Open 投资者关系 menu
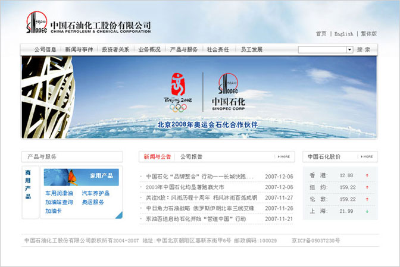The image size is (400, 267). 115,49
